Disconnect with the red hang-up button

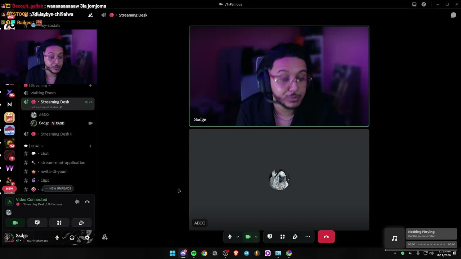[x=326, y=237]
